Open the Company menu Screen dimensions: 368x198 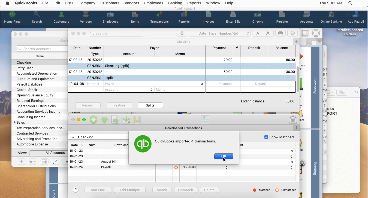87,3
